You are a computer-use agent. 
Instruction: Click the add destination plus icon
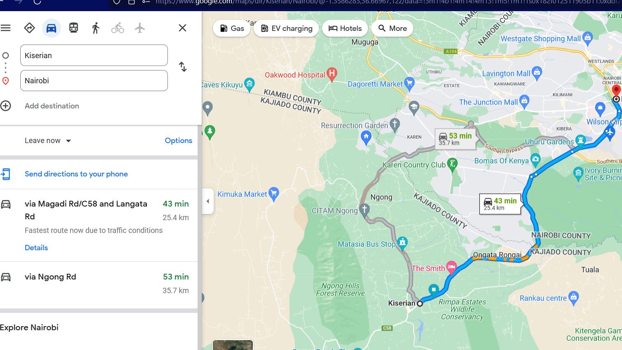6,106
